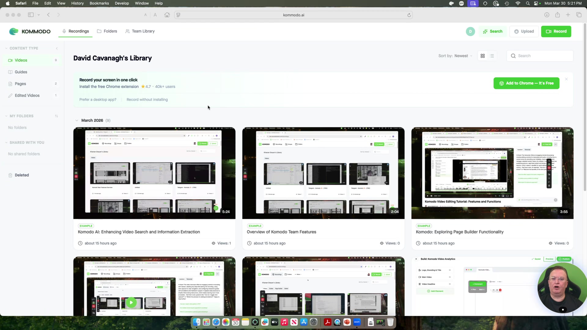Switch to list view layout
Screen dimensions: 587x330
492,56
